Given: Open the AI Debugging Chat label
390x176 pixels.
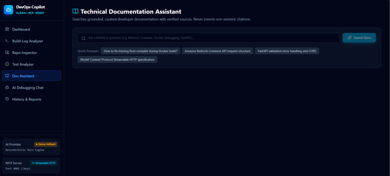Looking at the screenshot, I should click(x=28, y=88).
